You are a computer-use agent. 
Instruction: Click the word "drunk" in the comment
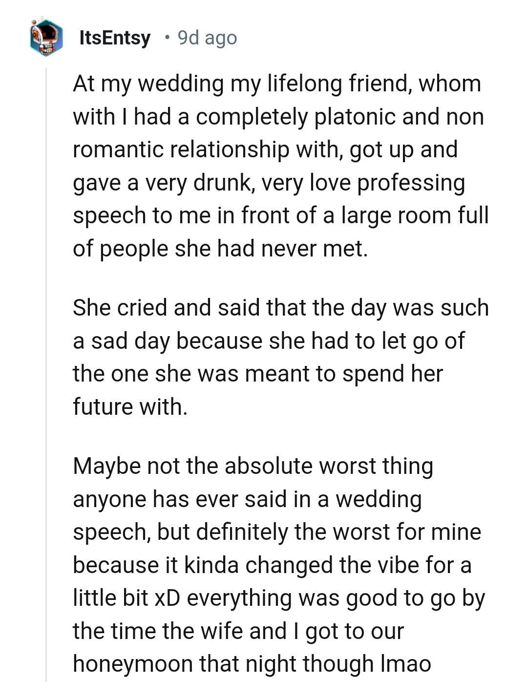(222, 183)
